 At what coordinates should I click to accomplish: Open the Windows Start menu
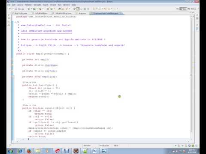coord(11,151)
